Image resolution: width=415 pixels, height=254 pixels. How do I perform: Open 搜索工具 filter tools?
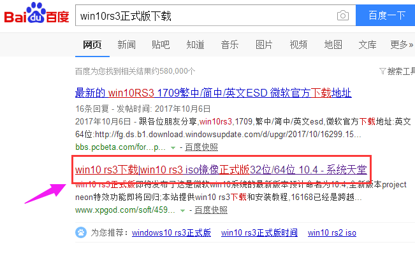click(397, 70)
